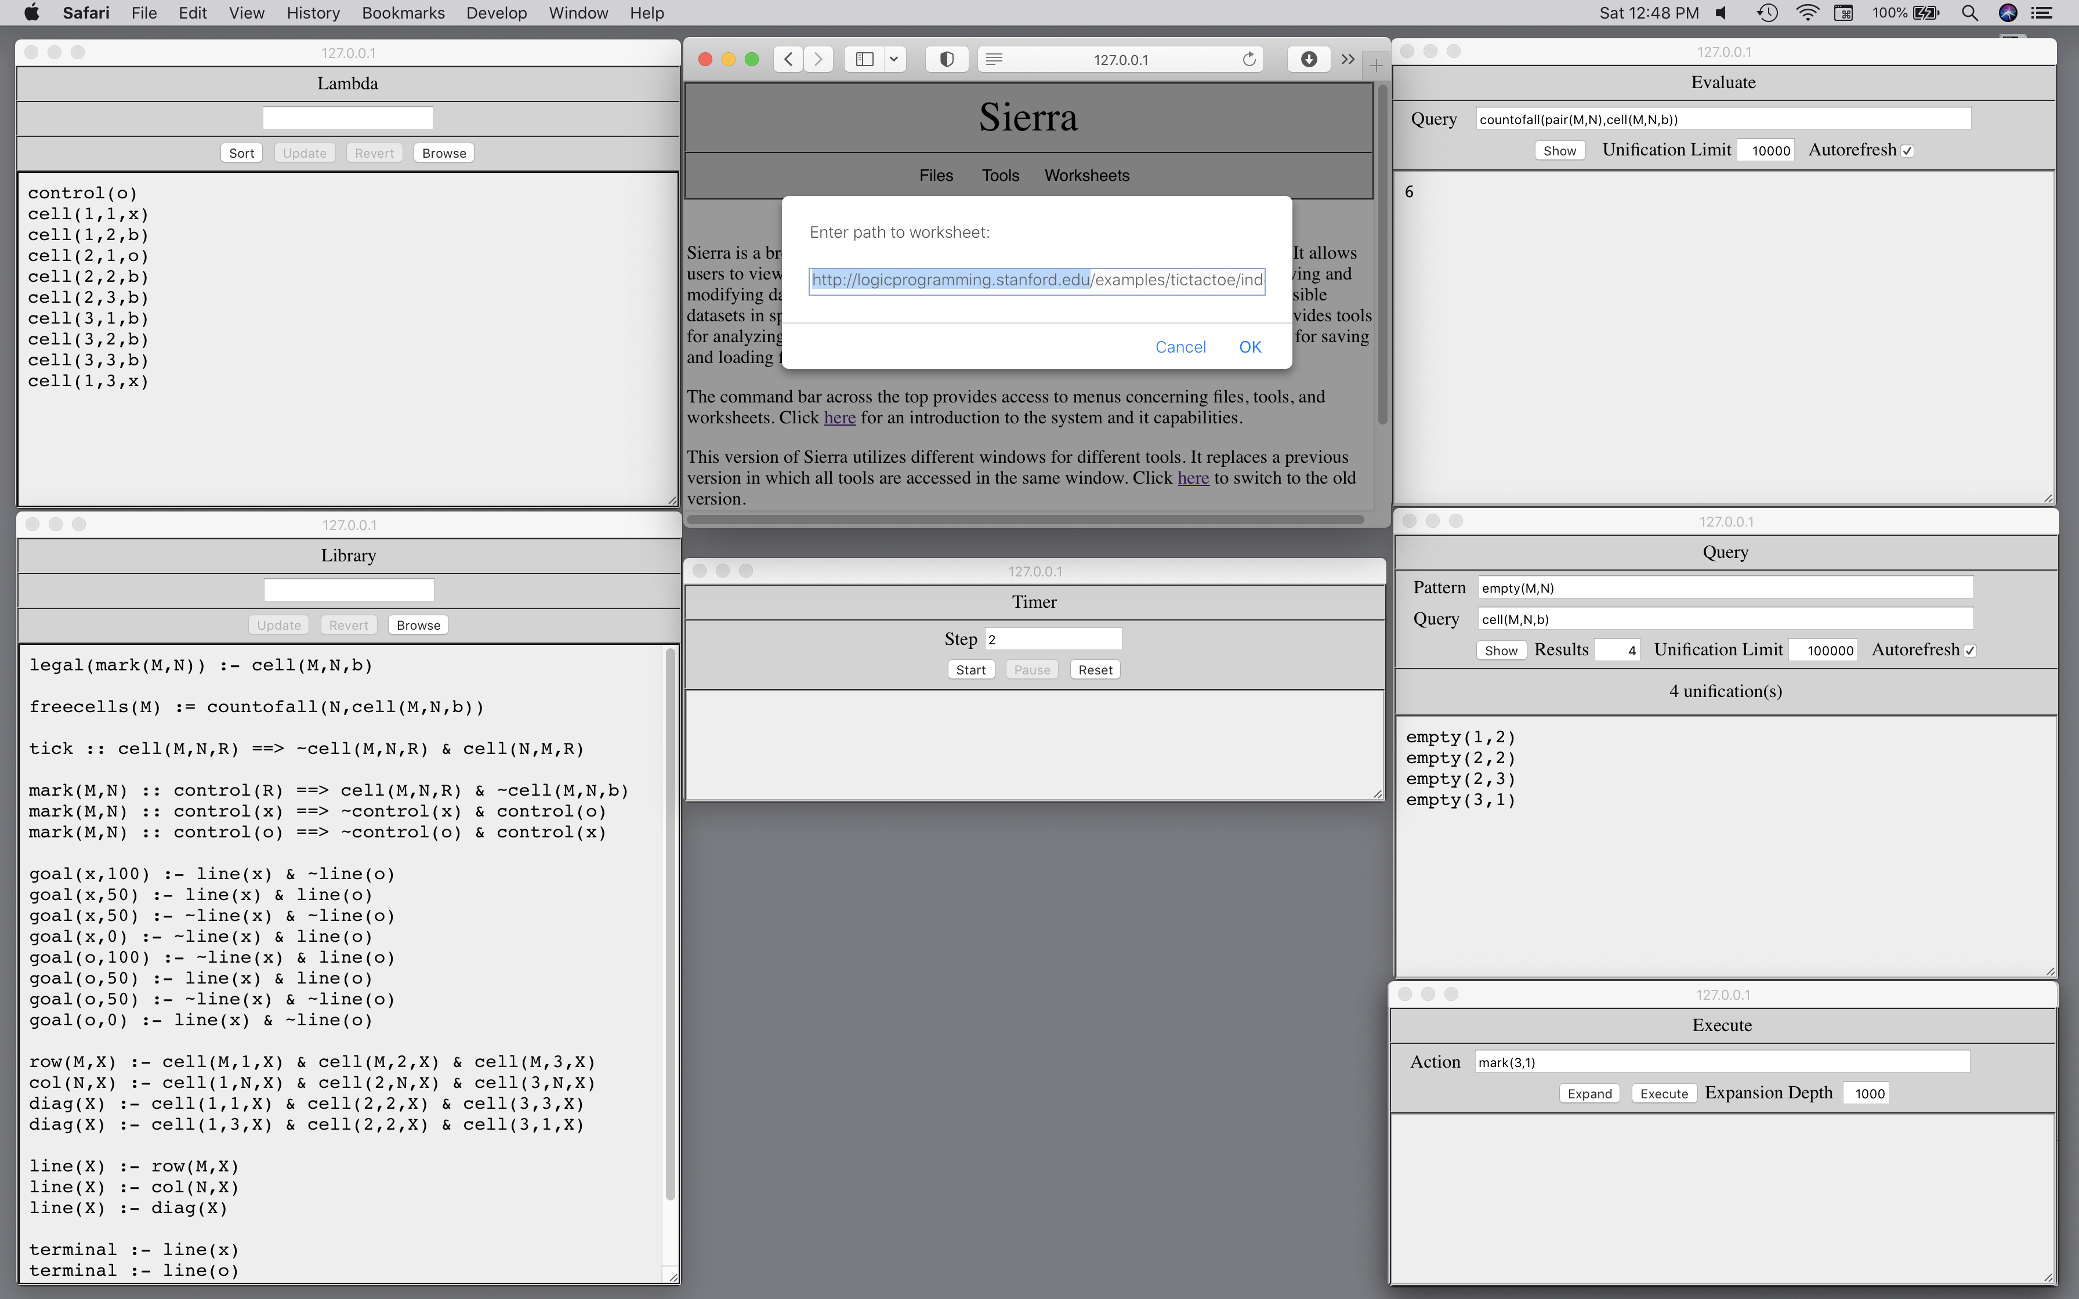Toggle the Safari sidebar icon
The image size is (2079, 1299).
click(865, 59)
